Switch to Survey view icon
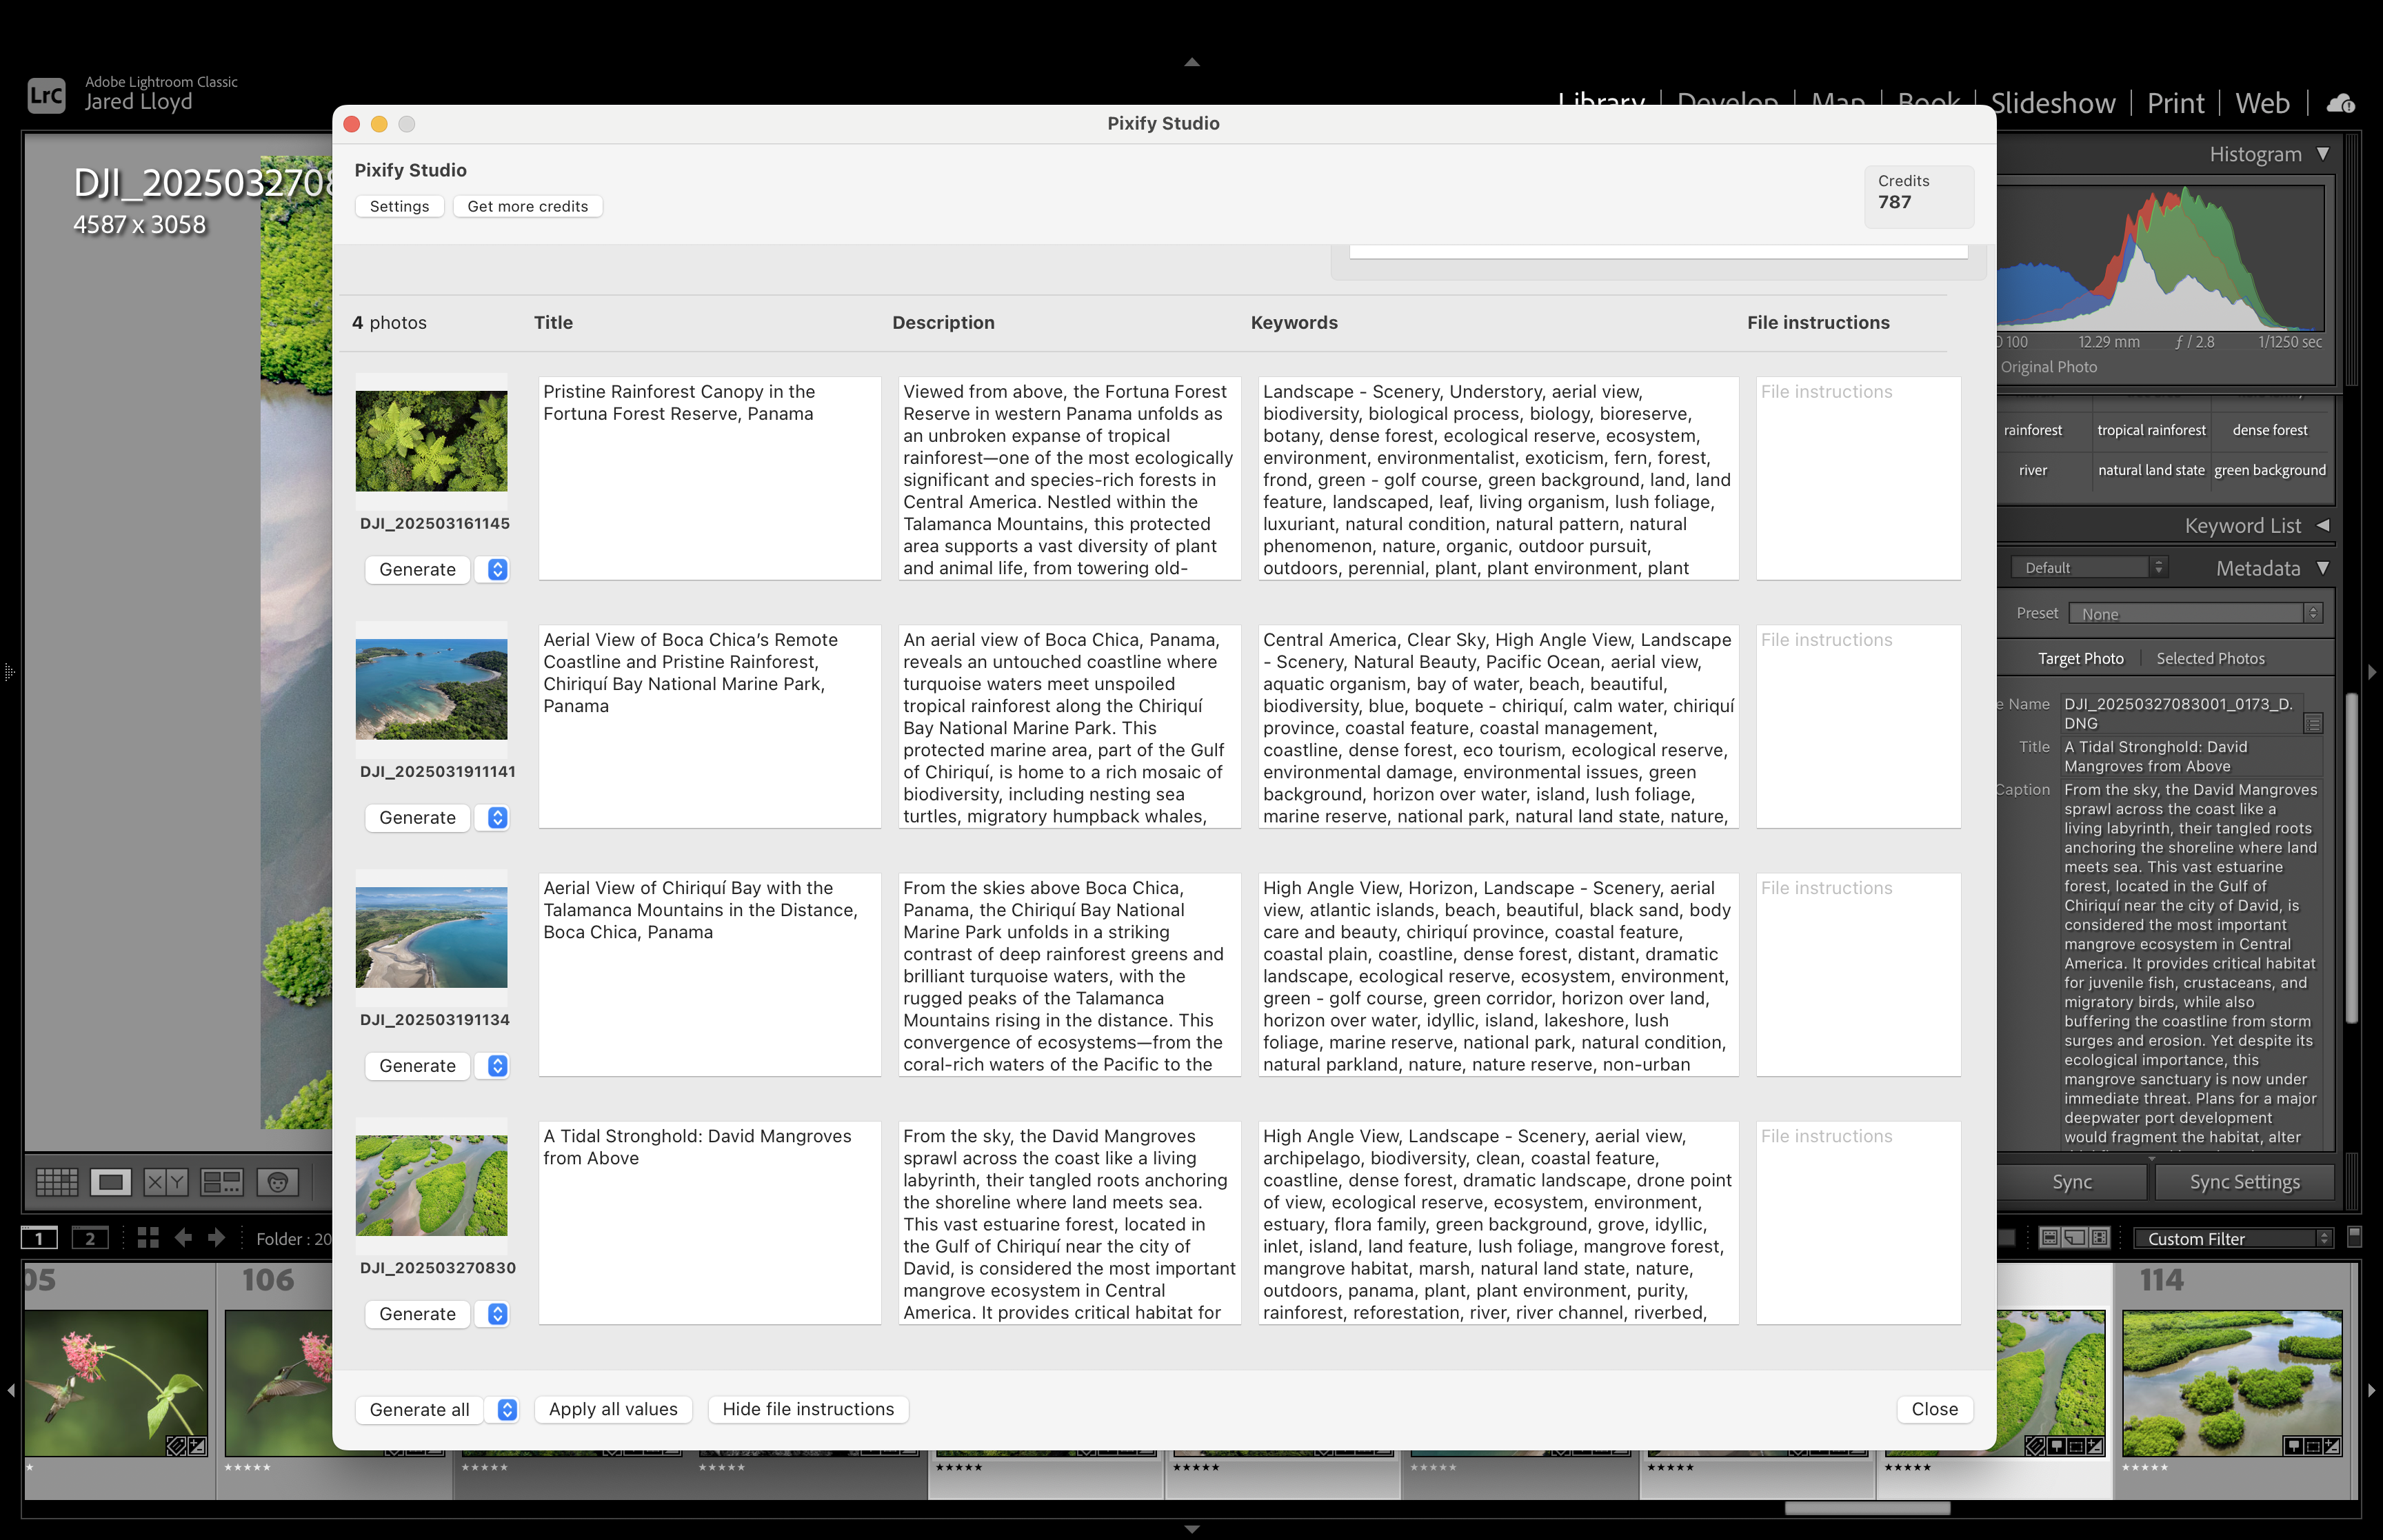The image size is (2383, 1540). click(x=221, y=1183)
